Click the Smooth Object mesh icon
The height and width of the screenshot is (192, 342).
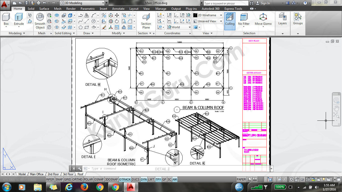40,21
